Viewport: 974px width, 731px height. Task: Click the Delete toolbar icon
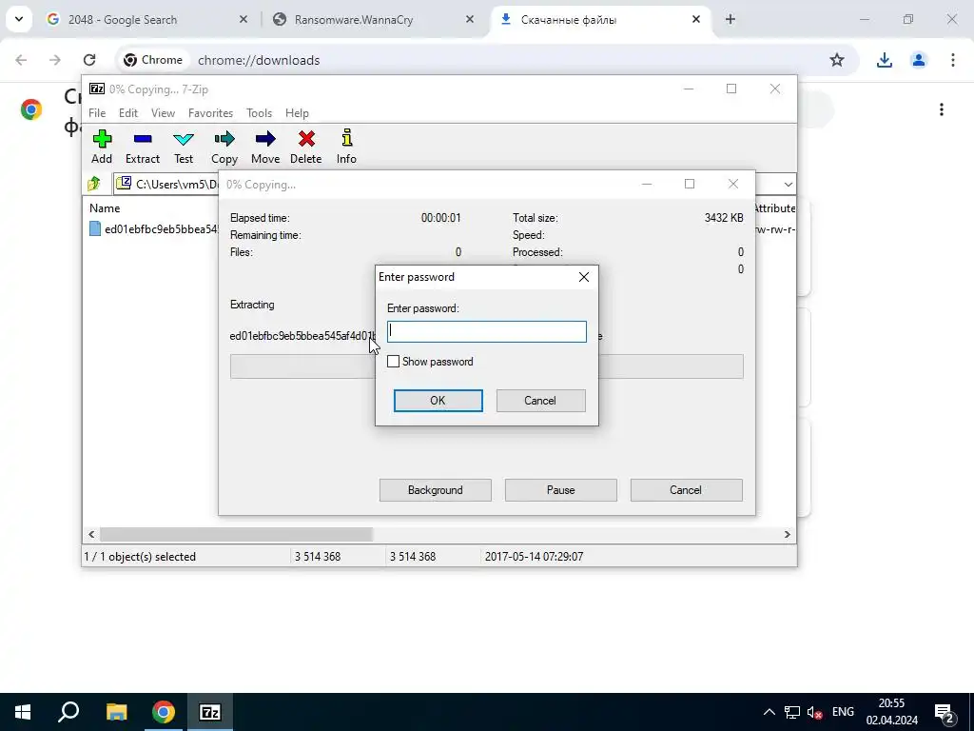coord(306,139)
